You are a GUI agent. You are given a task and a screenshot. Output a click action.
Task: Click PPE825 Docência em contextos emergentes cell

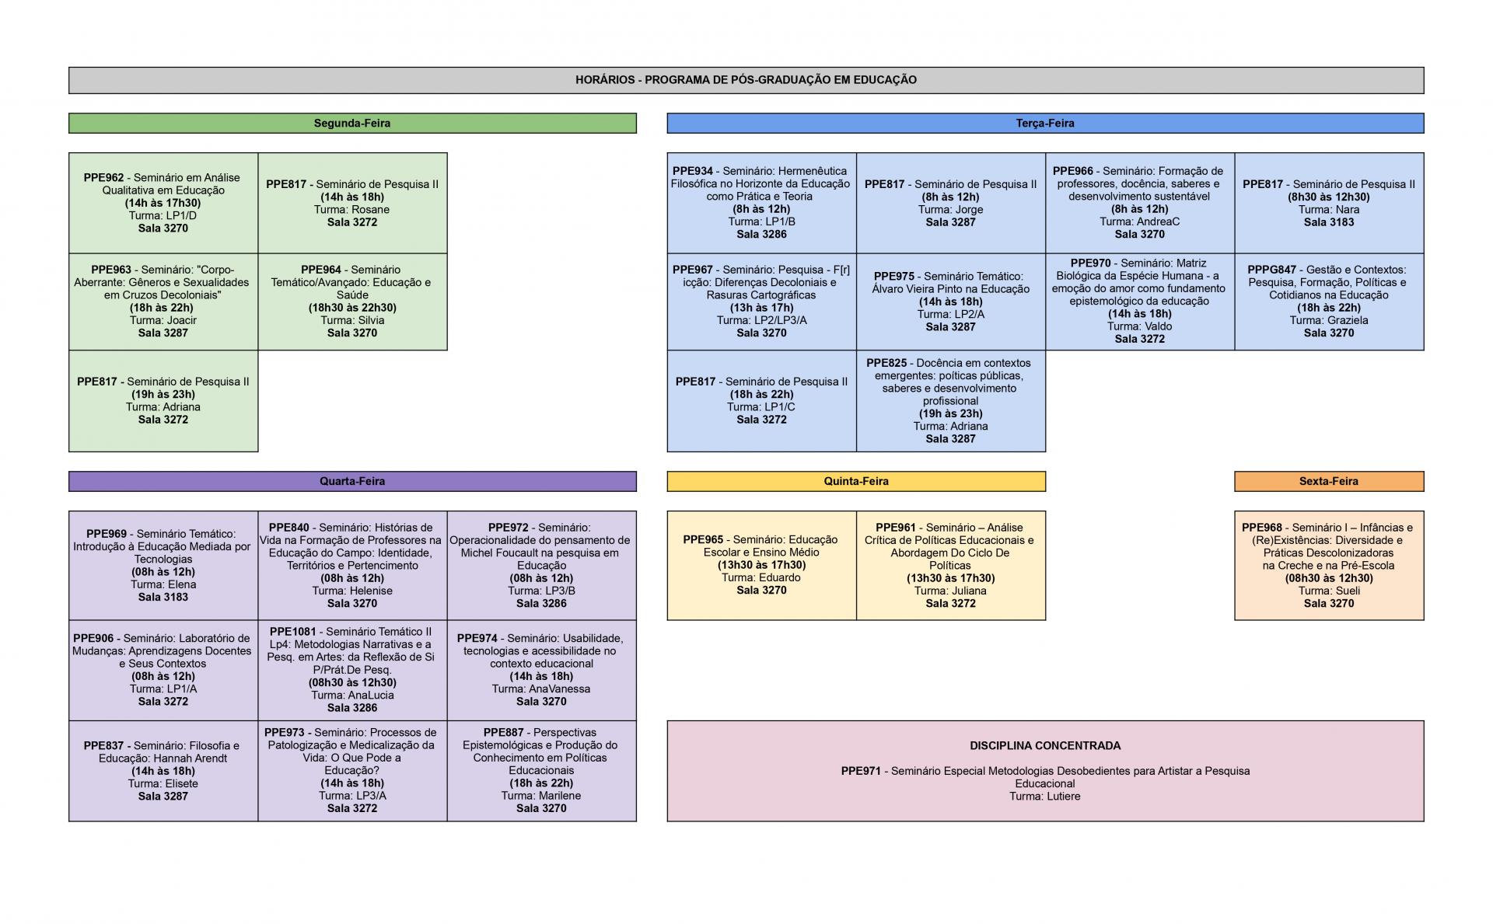click(x=950, y=401)
